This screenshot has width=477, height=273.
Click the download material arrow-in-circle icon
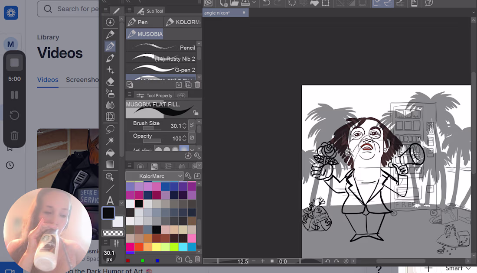point(110,22)
